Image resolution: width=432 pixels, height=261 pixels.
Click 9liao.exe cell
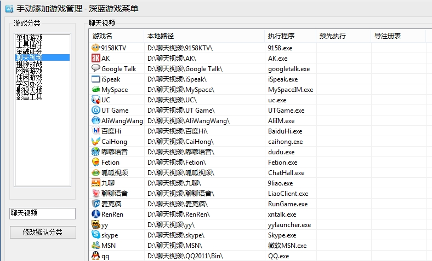tap(281, 183)
